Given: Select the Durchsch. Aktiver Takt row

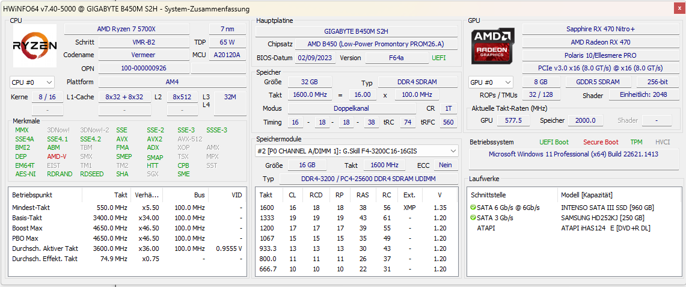Looking at the screenshot, I should [127, 248].
